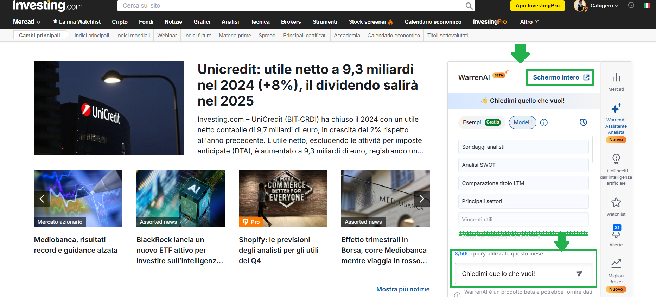The width and height of the screenshot is (656, 297).
Task: Select the Titoli sottovalutati tab
Action: (447, 36)
